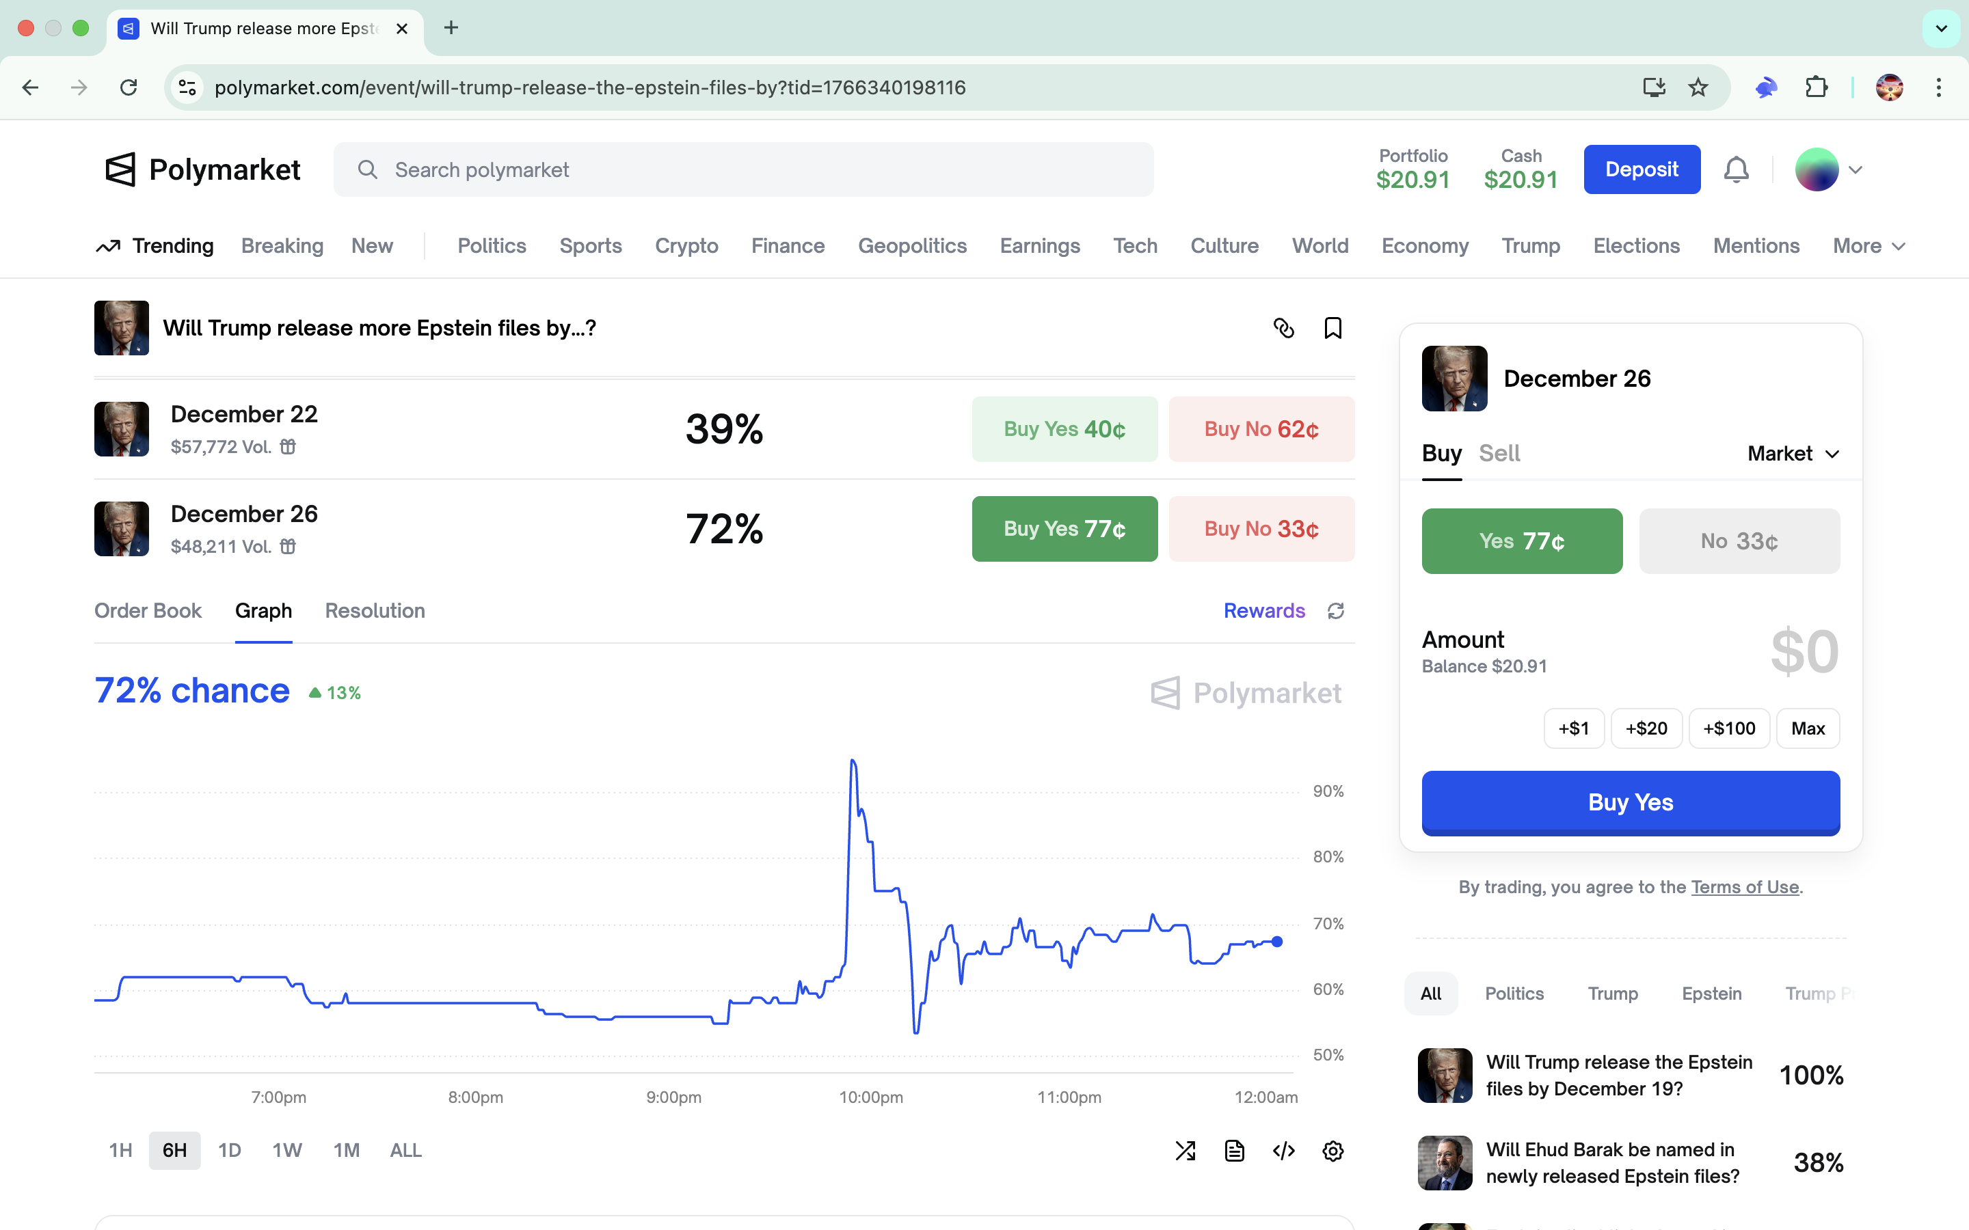Toggle the Epstein filter chip
1969x1230 pixels.
tap(1711, 994)
